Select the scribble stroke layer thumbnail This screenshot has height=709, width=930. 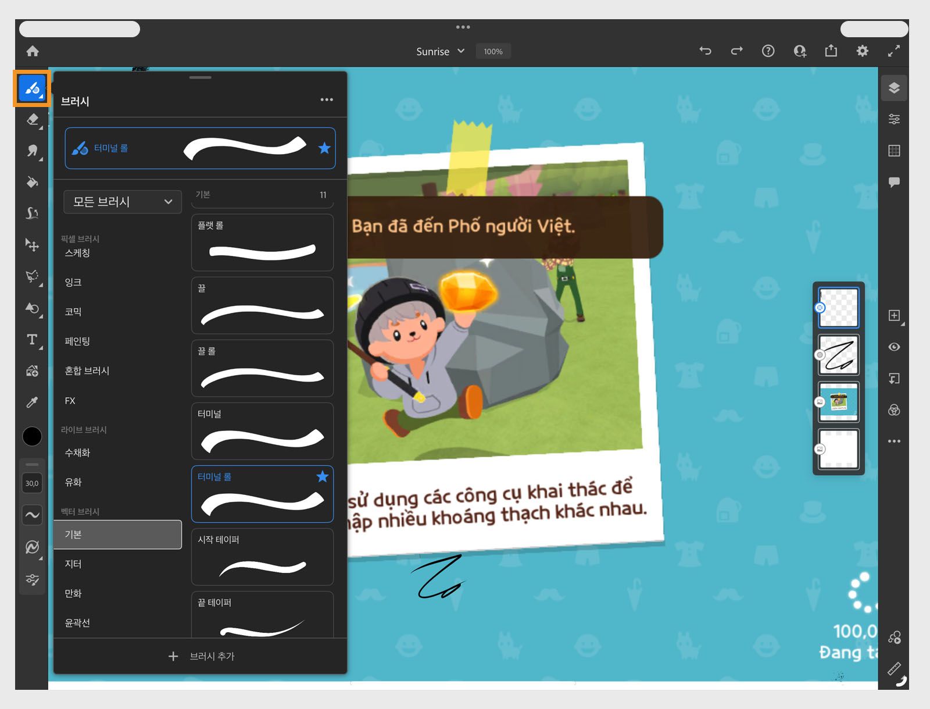click(838, 355)
